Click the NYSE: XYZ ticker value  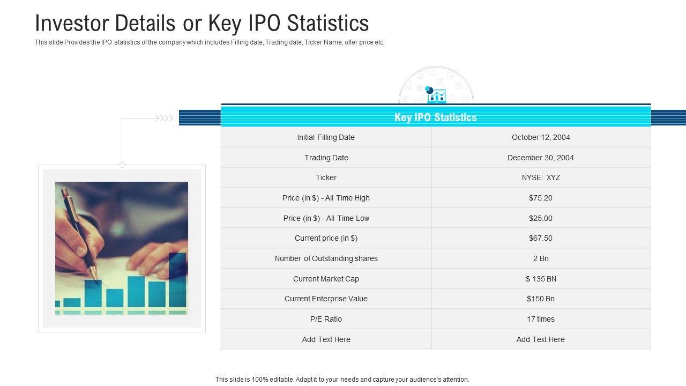pyautogui.click(x=540, y=177)
